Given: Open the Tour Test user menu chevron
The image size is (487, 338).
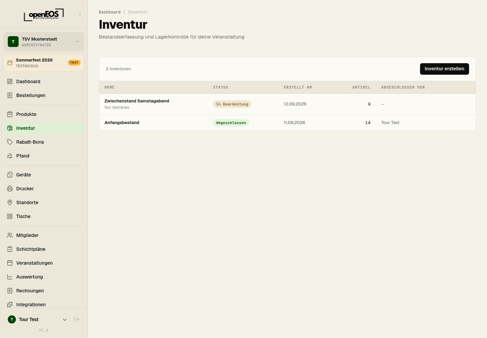Looking at the screenshot, I should click(x=65, y=319).
